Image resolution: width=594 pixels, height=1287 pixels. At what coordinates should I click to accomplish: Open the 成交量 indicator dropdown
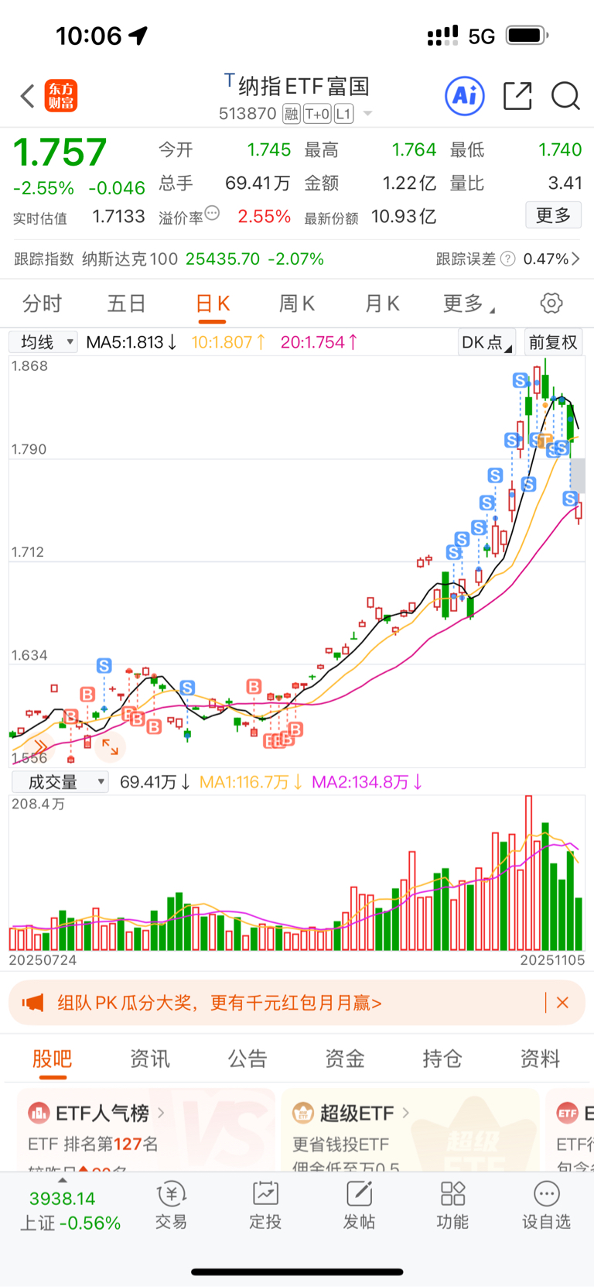coord(60,782)
